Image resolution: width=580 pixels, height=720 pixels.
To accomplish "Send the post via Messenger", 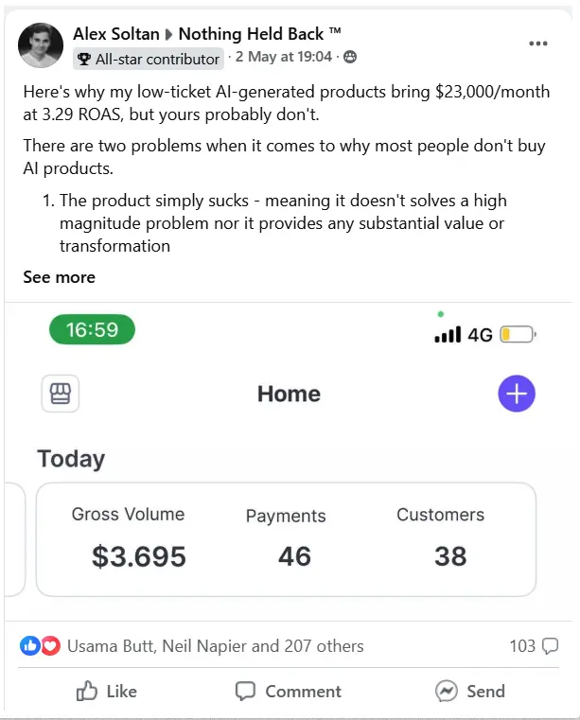I will point(472,692).
